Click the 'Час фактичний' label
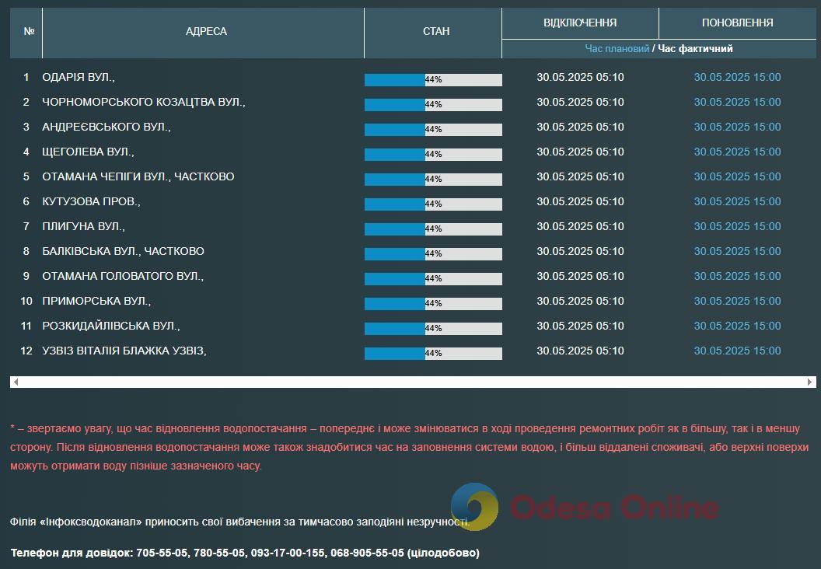 (x=695, y=48)
